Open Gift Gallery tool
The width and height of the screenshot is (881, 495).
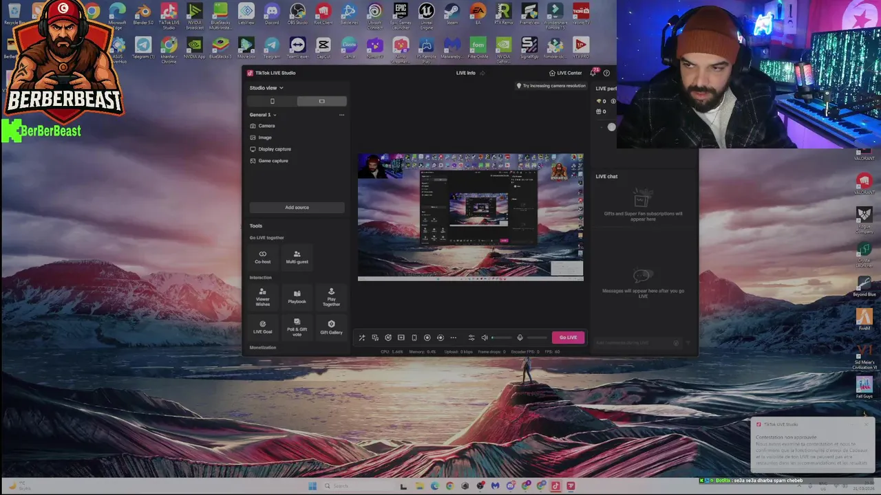pyautogui.click(x=331, y=327)
